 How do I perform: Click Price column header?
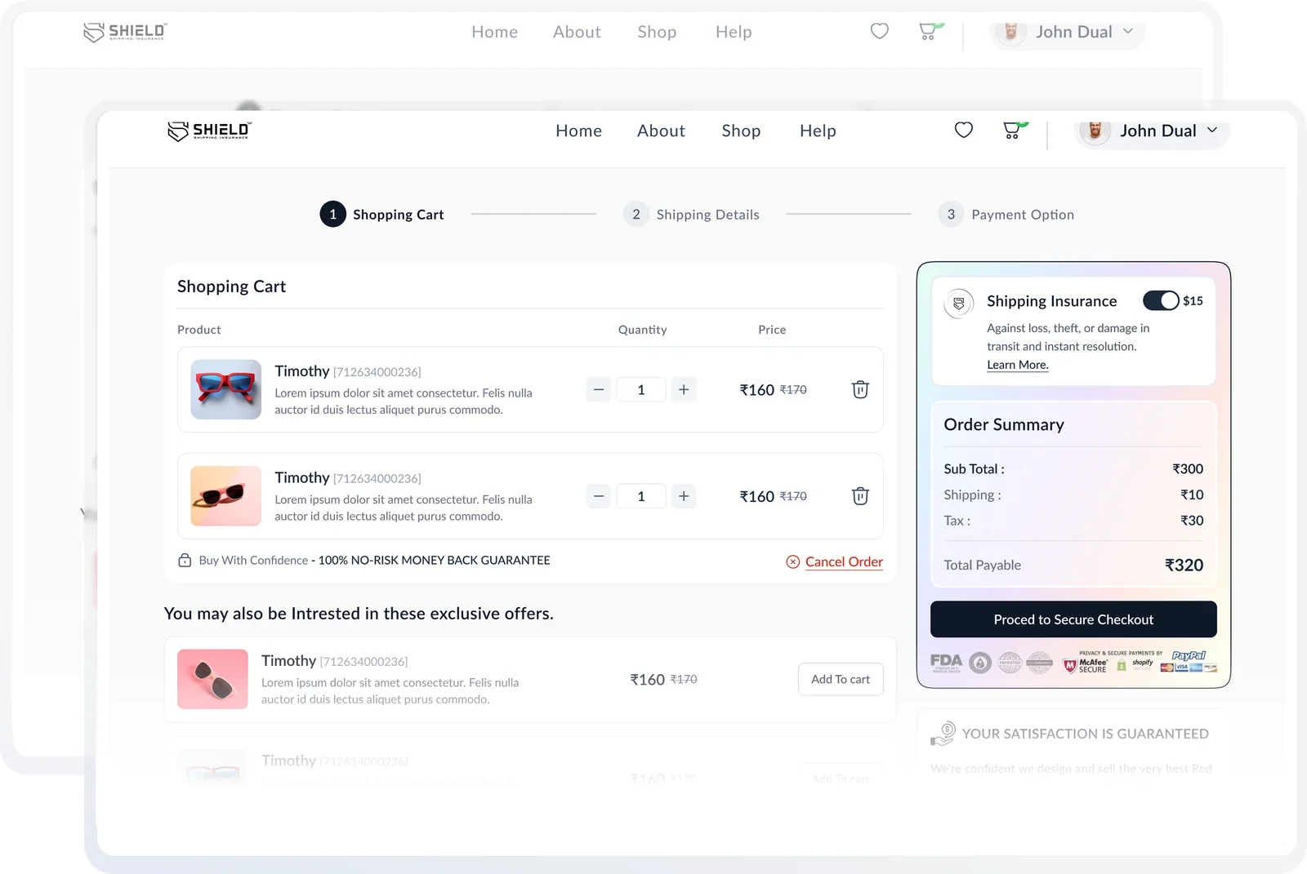(x=772, y=330)
